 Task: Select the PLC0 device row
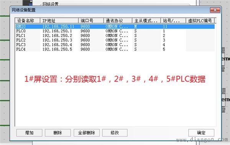[x=115, y=31]
